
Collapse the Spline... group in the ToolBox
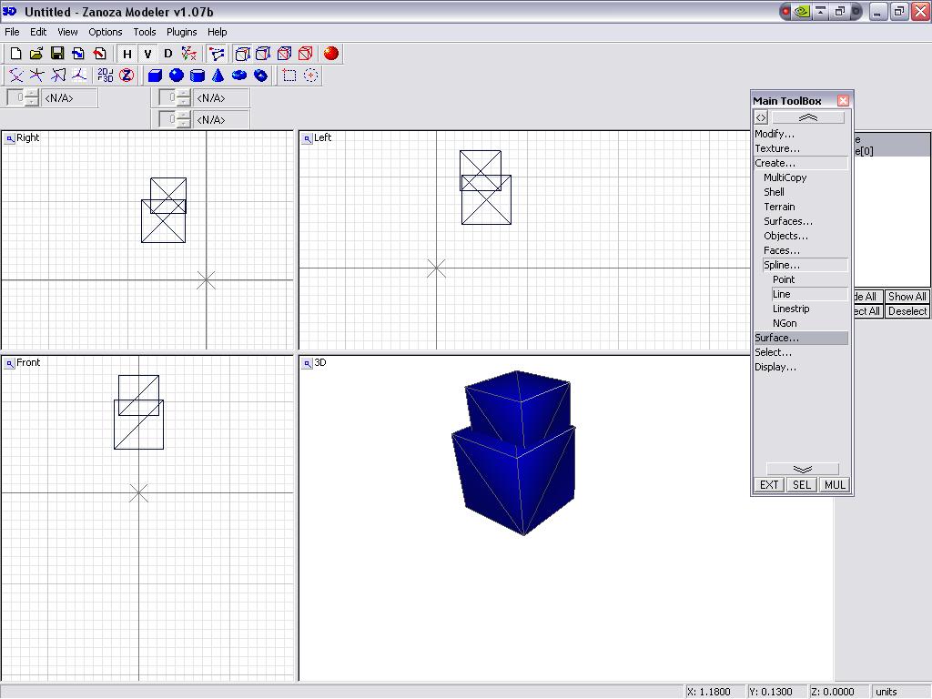coord(782,265)
